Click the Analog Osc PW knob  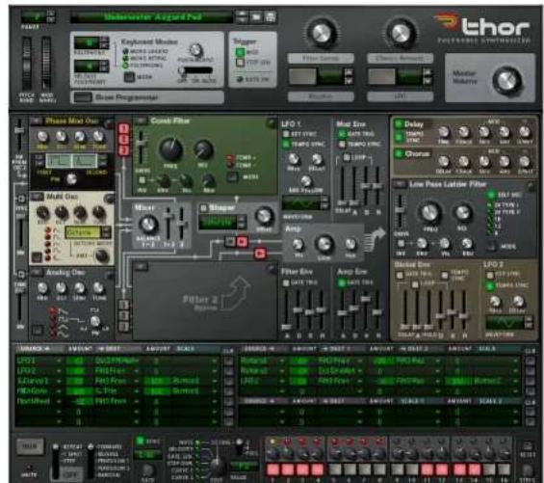click(x=94, y=321)
